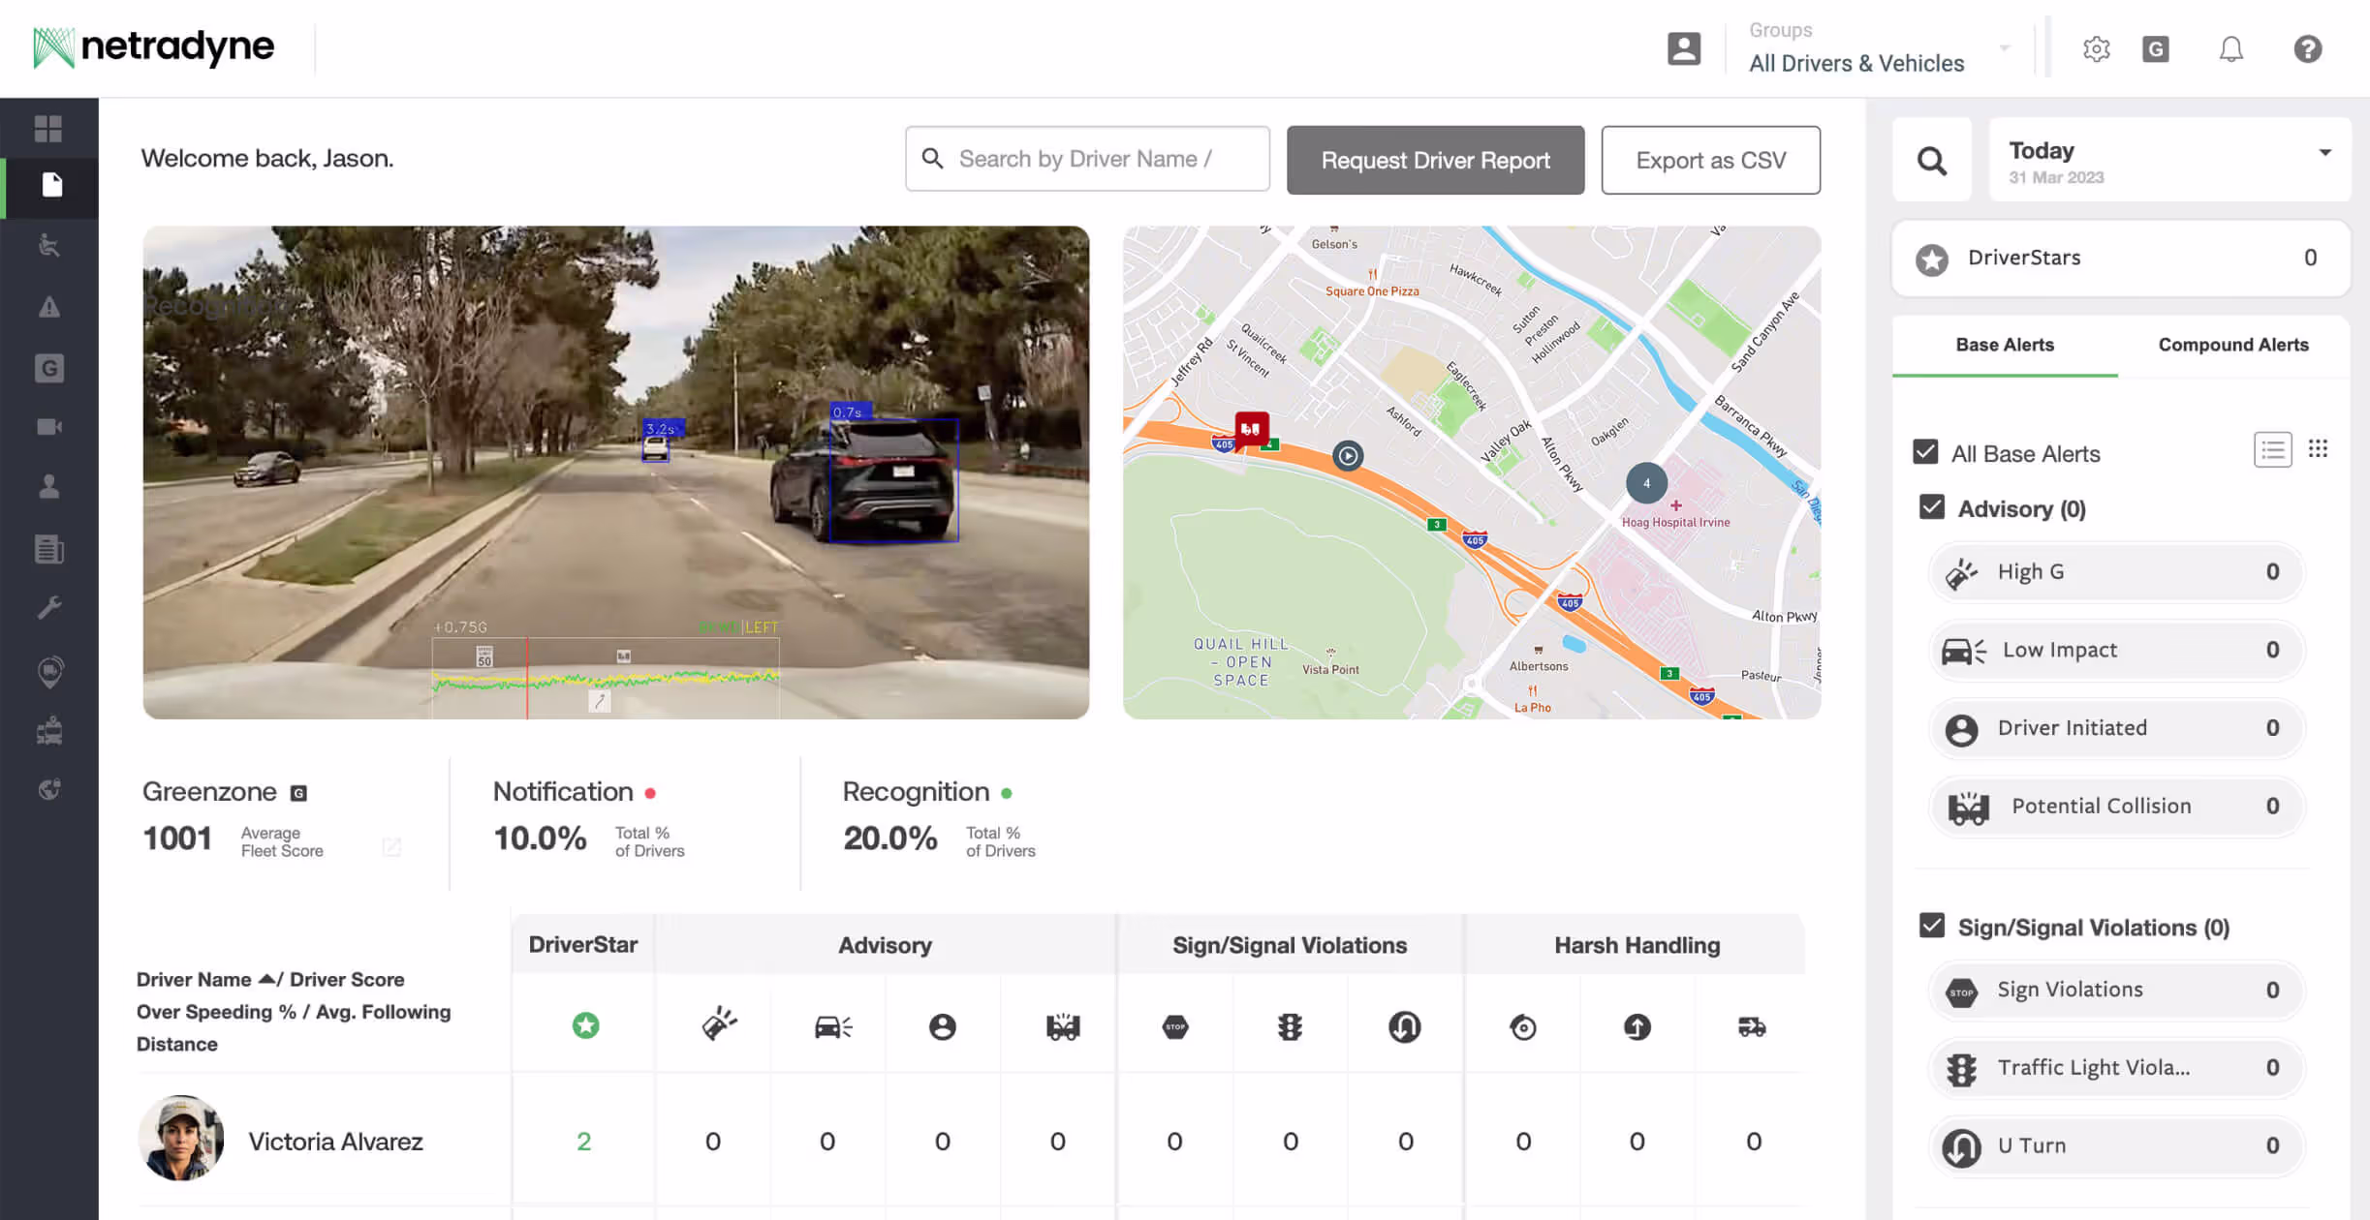Screen dimensions: 2370x1220
Task: Sort by Driver Name using the arrow
Action: point(265,978)
